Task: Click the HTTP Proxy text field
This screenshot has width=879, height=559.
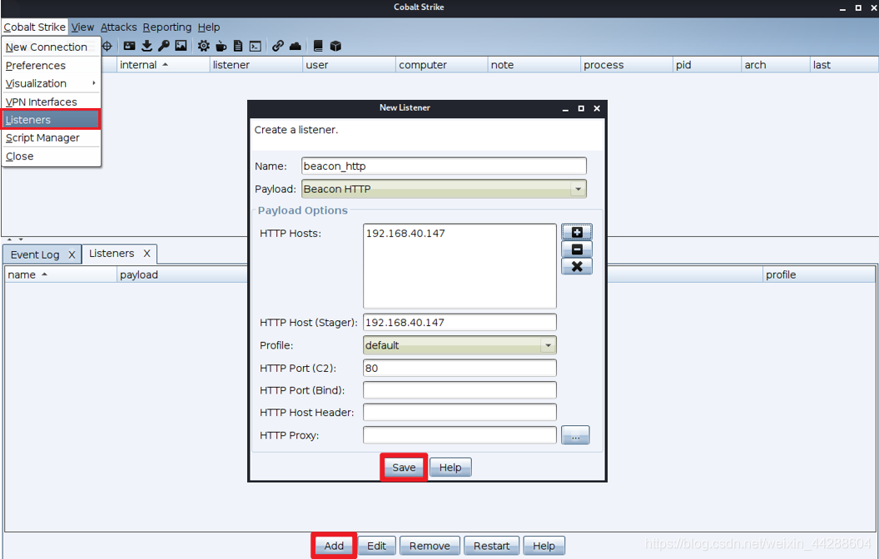Action: [459, 435]
